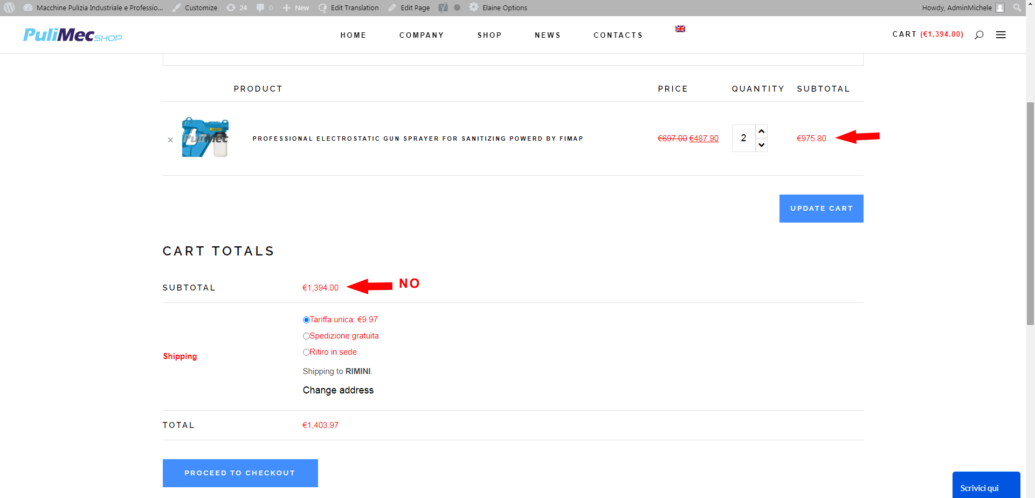Open comments icon in admin bar
The height and width of the screenshot is (498, 1035).
click(x=264, y=8)
